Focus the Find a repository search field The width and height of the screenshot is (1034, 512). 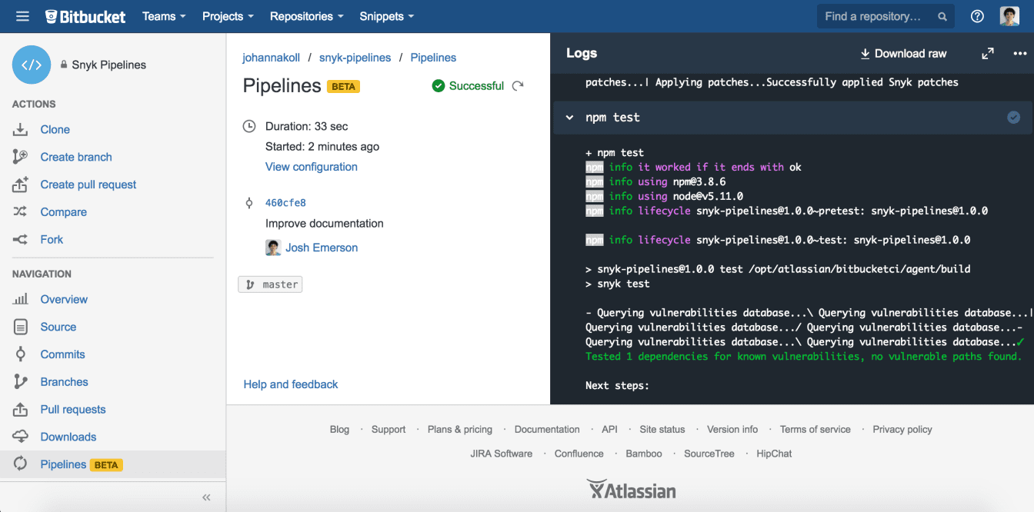point(886,16)
